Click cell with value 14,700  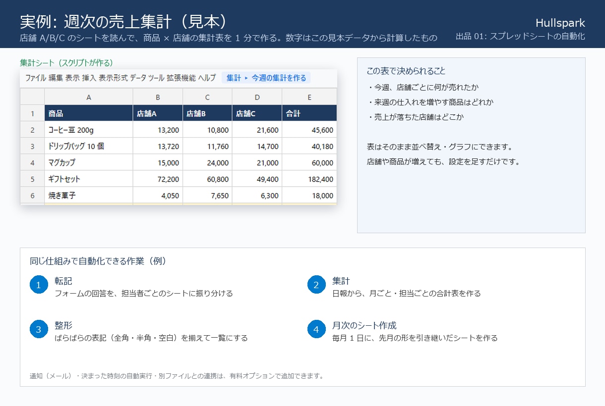[257, 146]
